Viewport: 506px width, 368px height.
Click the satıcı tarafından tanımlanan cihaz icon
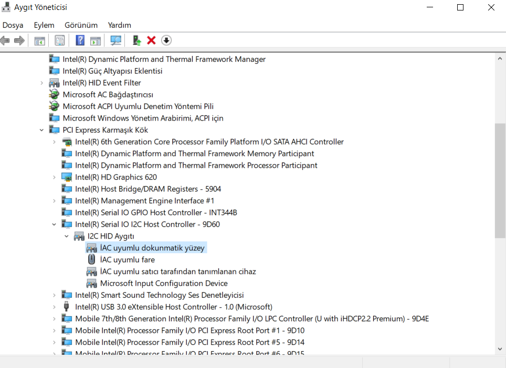[x=92, y=272]
